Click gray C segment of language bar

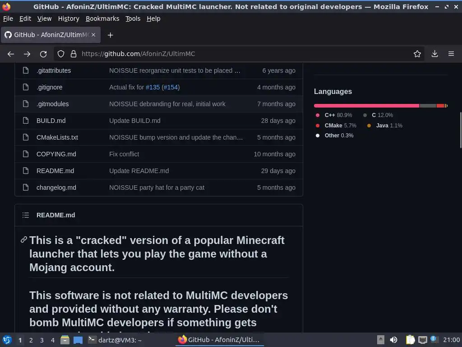coord(428,106)
